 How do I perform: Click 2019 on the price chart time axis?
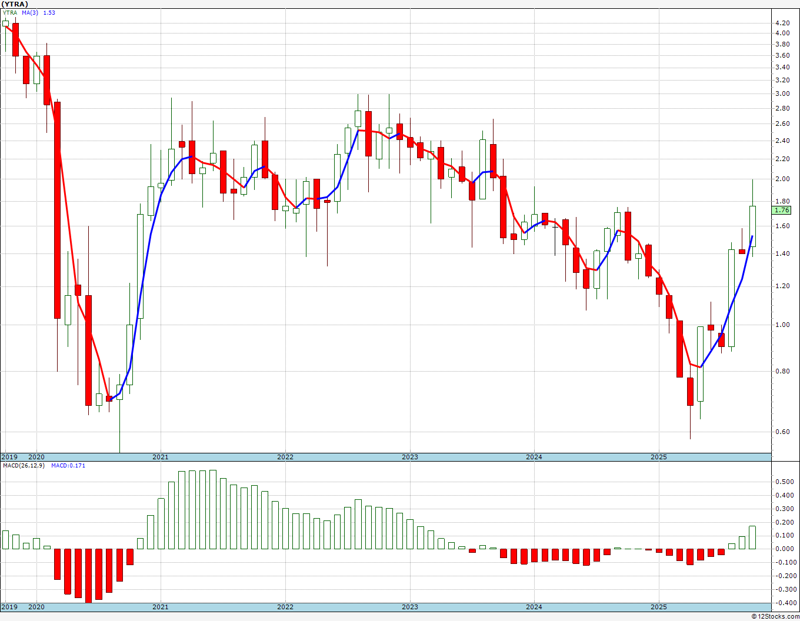(9, 457)
